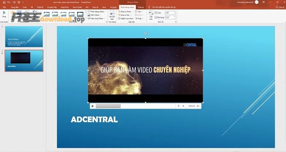Click the step backward button on the video bar

tap(179, 106)
